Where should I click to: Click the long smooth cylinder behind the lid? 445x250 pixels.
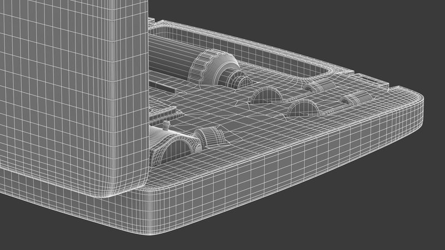167,56
